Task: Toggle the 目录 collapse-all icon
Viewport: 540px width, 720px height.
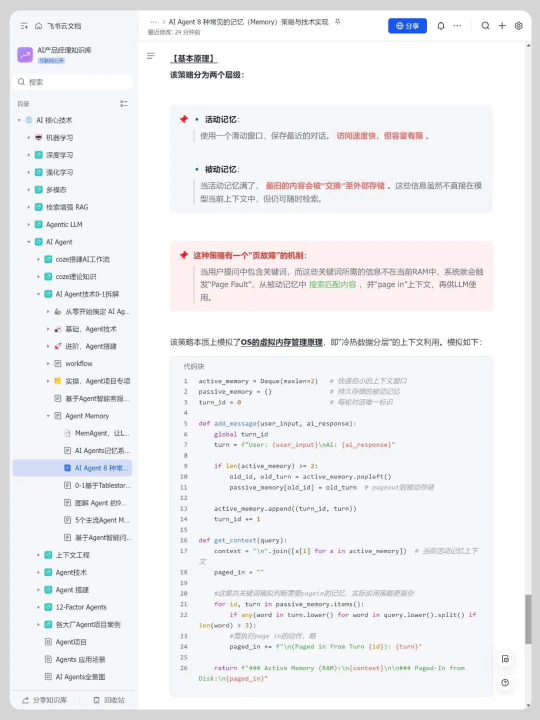Action: pos(124,103)
